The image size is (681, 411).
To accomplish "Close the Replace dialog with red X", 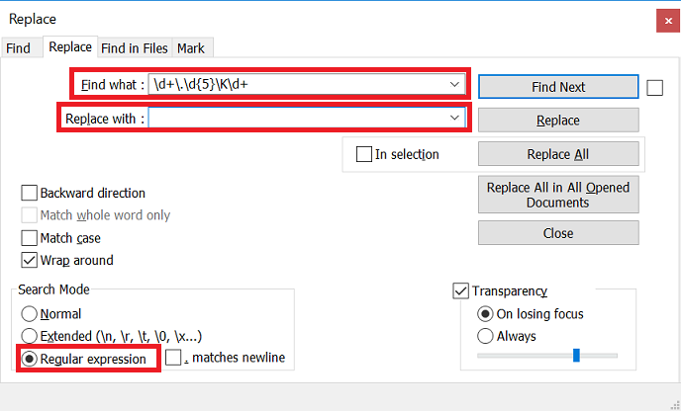I will pyautogui.click(x=668, y=21).
